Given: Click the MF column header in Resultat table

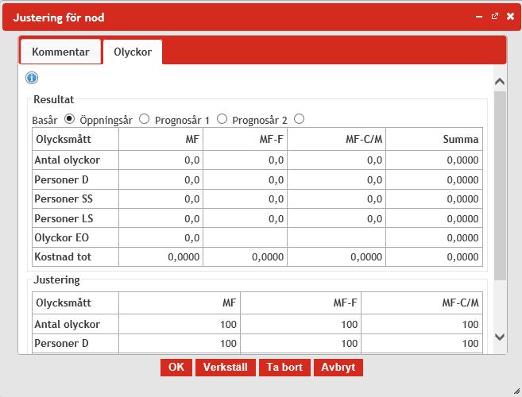Looking at the screenshot, I should pyautogui.click(x=160, y=139).
